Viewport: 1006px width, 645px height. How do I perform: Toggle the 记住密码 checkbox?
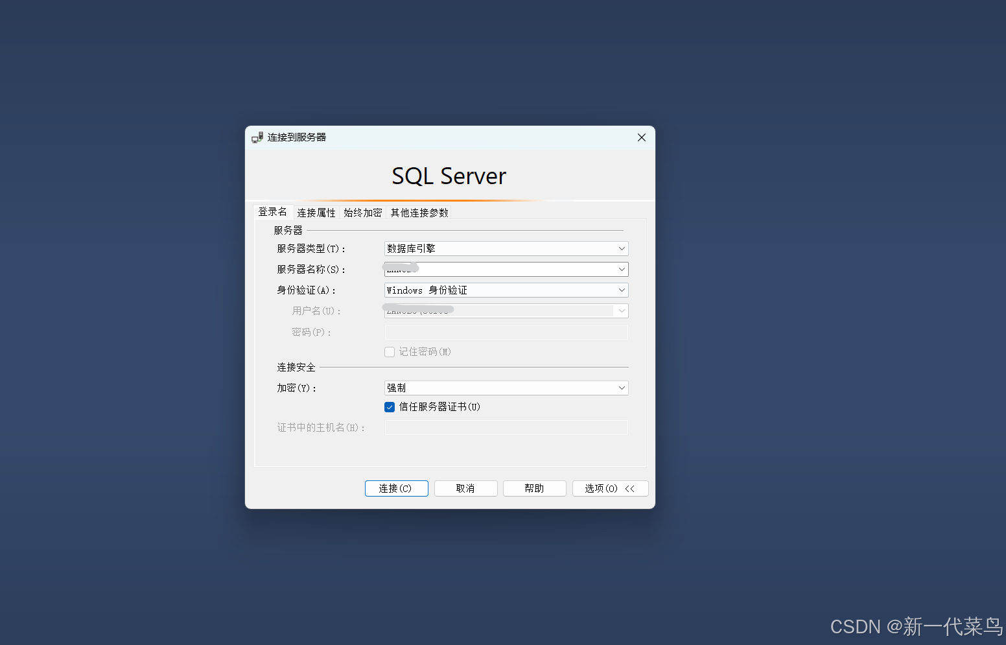(x=390, y=351)
